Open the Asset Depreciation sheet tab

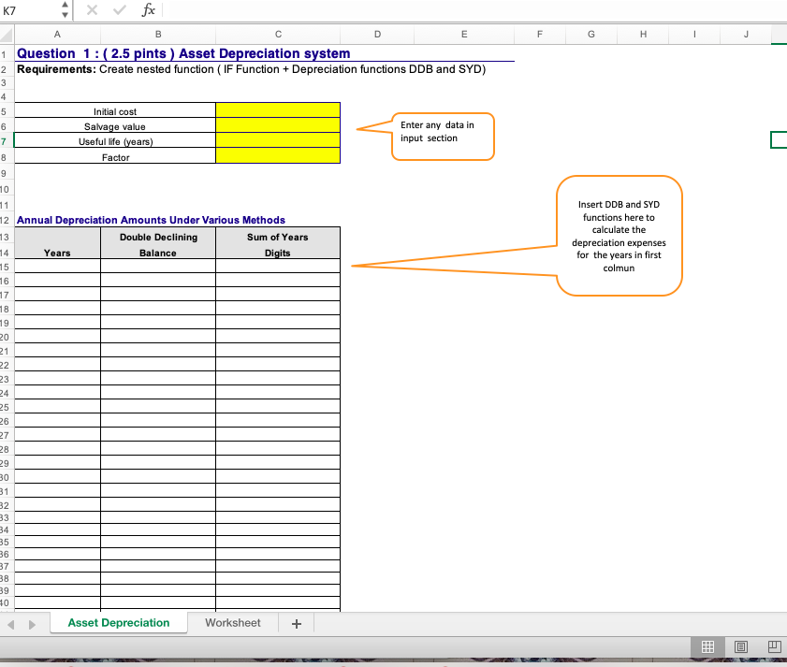coord(119,623)
